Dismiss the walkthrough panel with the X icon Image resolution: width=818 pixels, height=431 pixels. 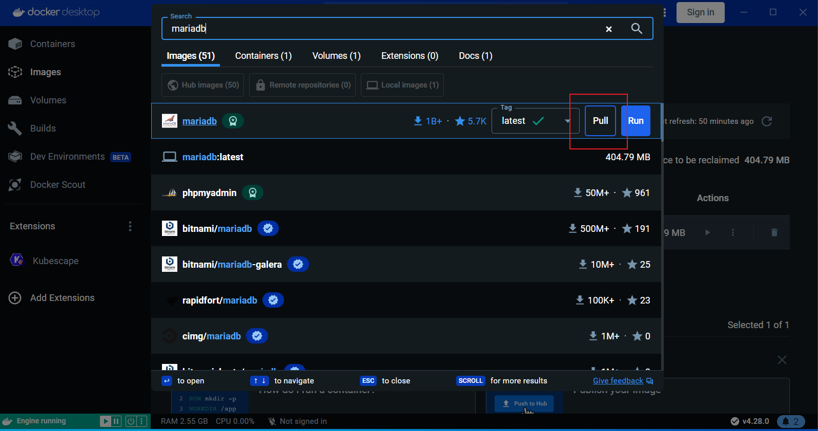pos(782,360)
